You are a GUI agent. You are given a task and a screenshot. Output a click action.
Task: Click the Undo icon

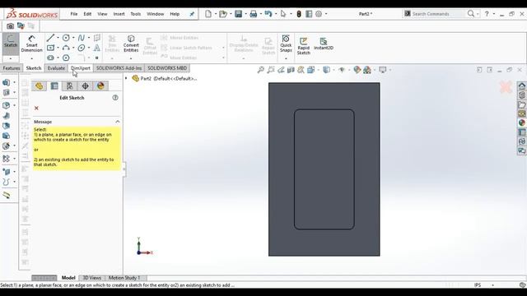(268, 14)
